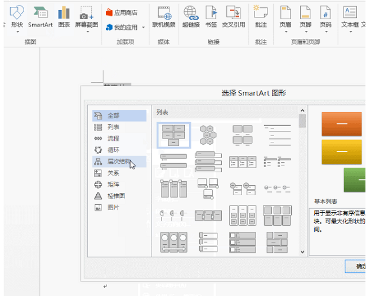Open the 形状 shapes gallery
366x296 pixels.
pos(17,17)
